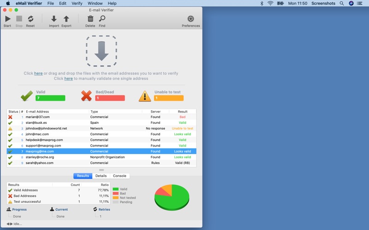
Task: Sort by the Type column header
Action: click(x=115, y=111)
